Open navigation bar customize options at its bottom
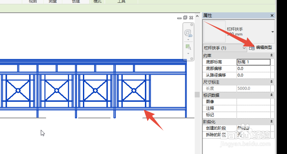The height and width of the screenshot is (154, 287). tap(192, 59)
